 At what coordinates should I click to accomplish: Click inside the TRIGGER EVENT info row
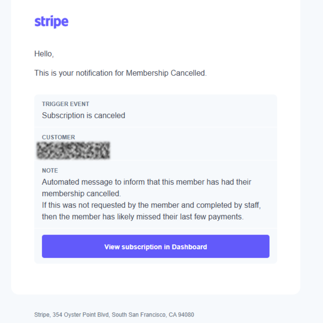[x=156, y=111]
